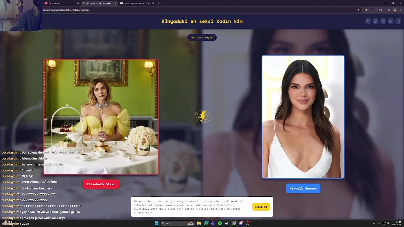This screenshot has width=404, height=227.
Task: Open the Chrome extensions puzzle icon
Action: pyautogui.click(x=372, y=10)
